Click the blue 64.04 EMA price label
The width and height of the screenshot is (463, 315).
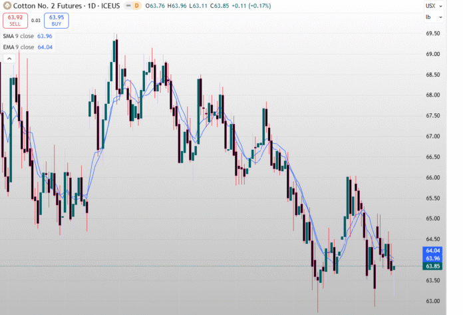click(x=432, y=250)
